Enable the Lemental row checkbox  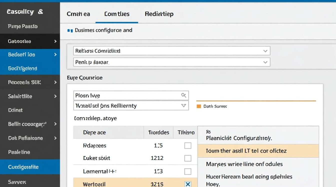click(188, 171)
